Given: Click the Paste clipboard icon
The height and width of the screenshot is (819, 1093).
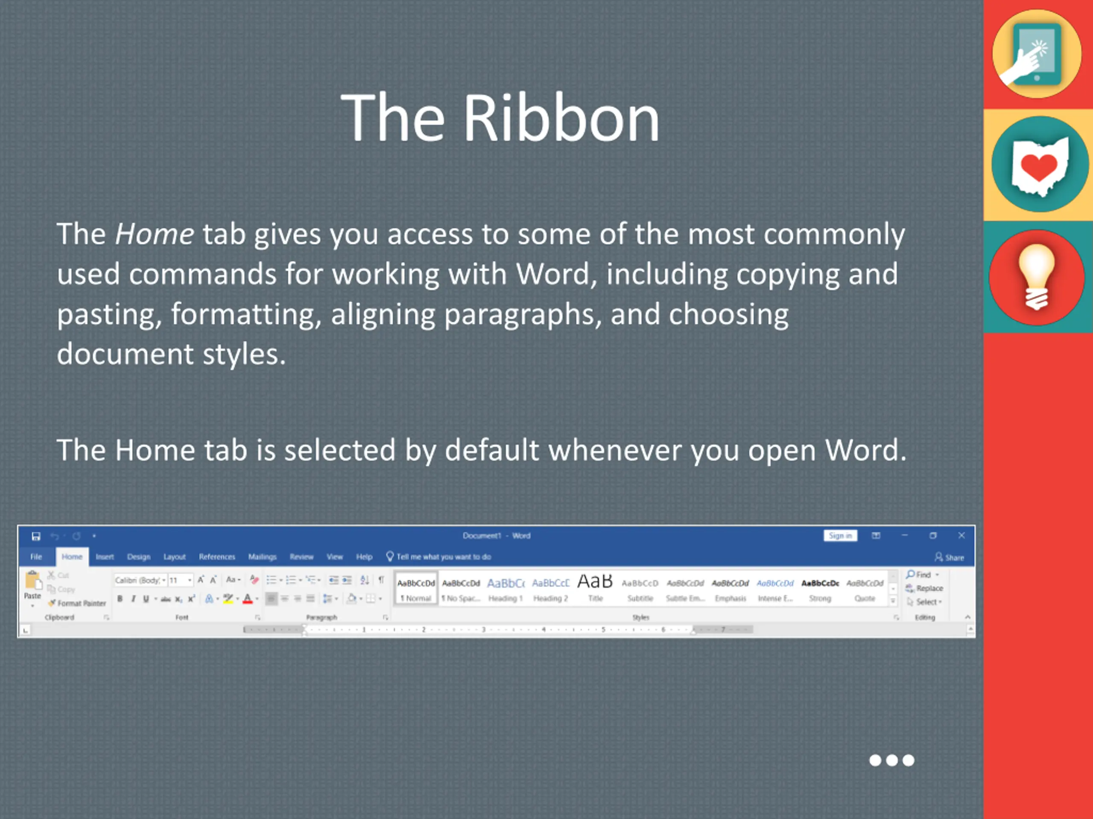Looking at the screenshot, I should point(32,581).
